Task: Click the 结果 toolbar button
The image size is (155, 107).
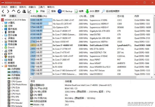Action: coord(79,11)
